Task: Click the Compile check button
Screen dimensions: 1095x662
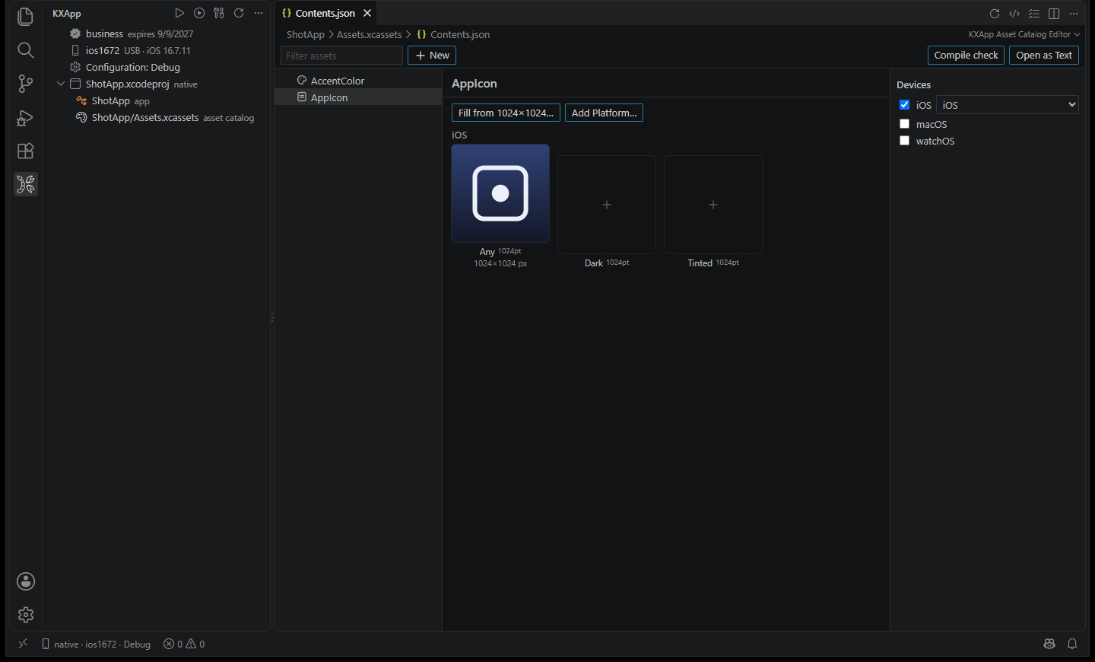Action: coord(966,56)
